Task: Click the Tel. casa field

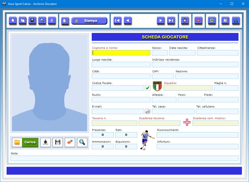Action: [x=173, y=111]
